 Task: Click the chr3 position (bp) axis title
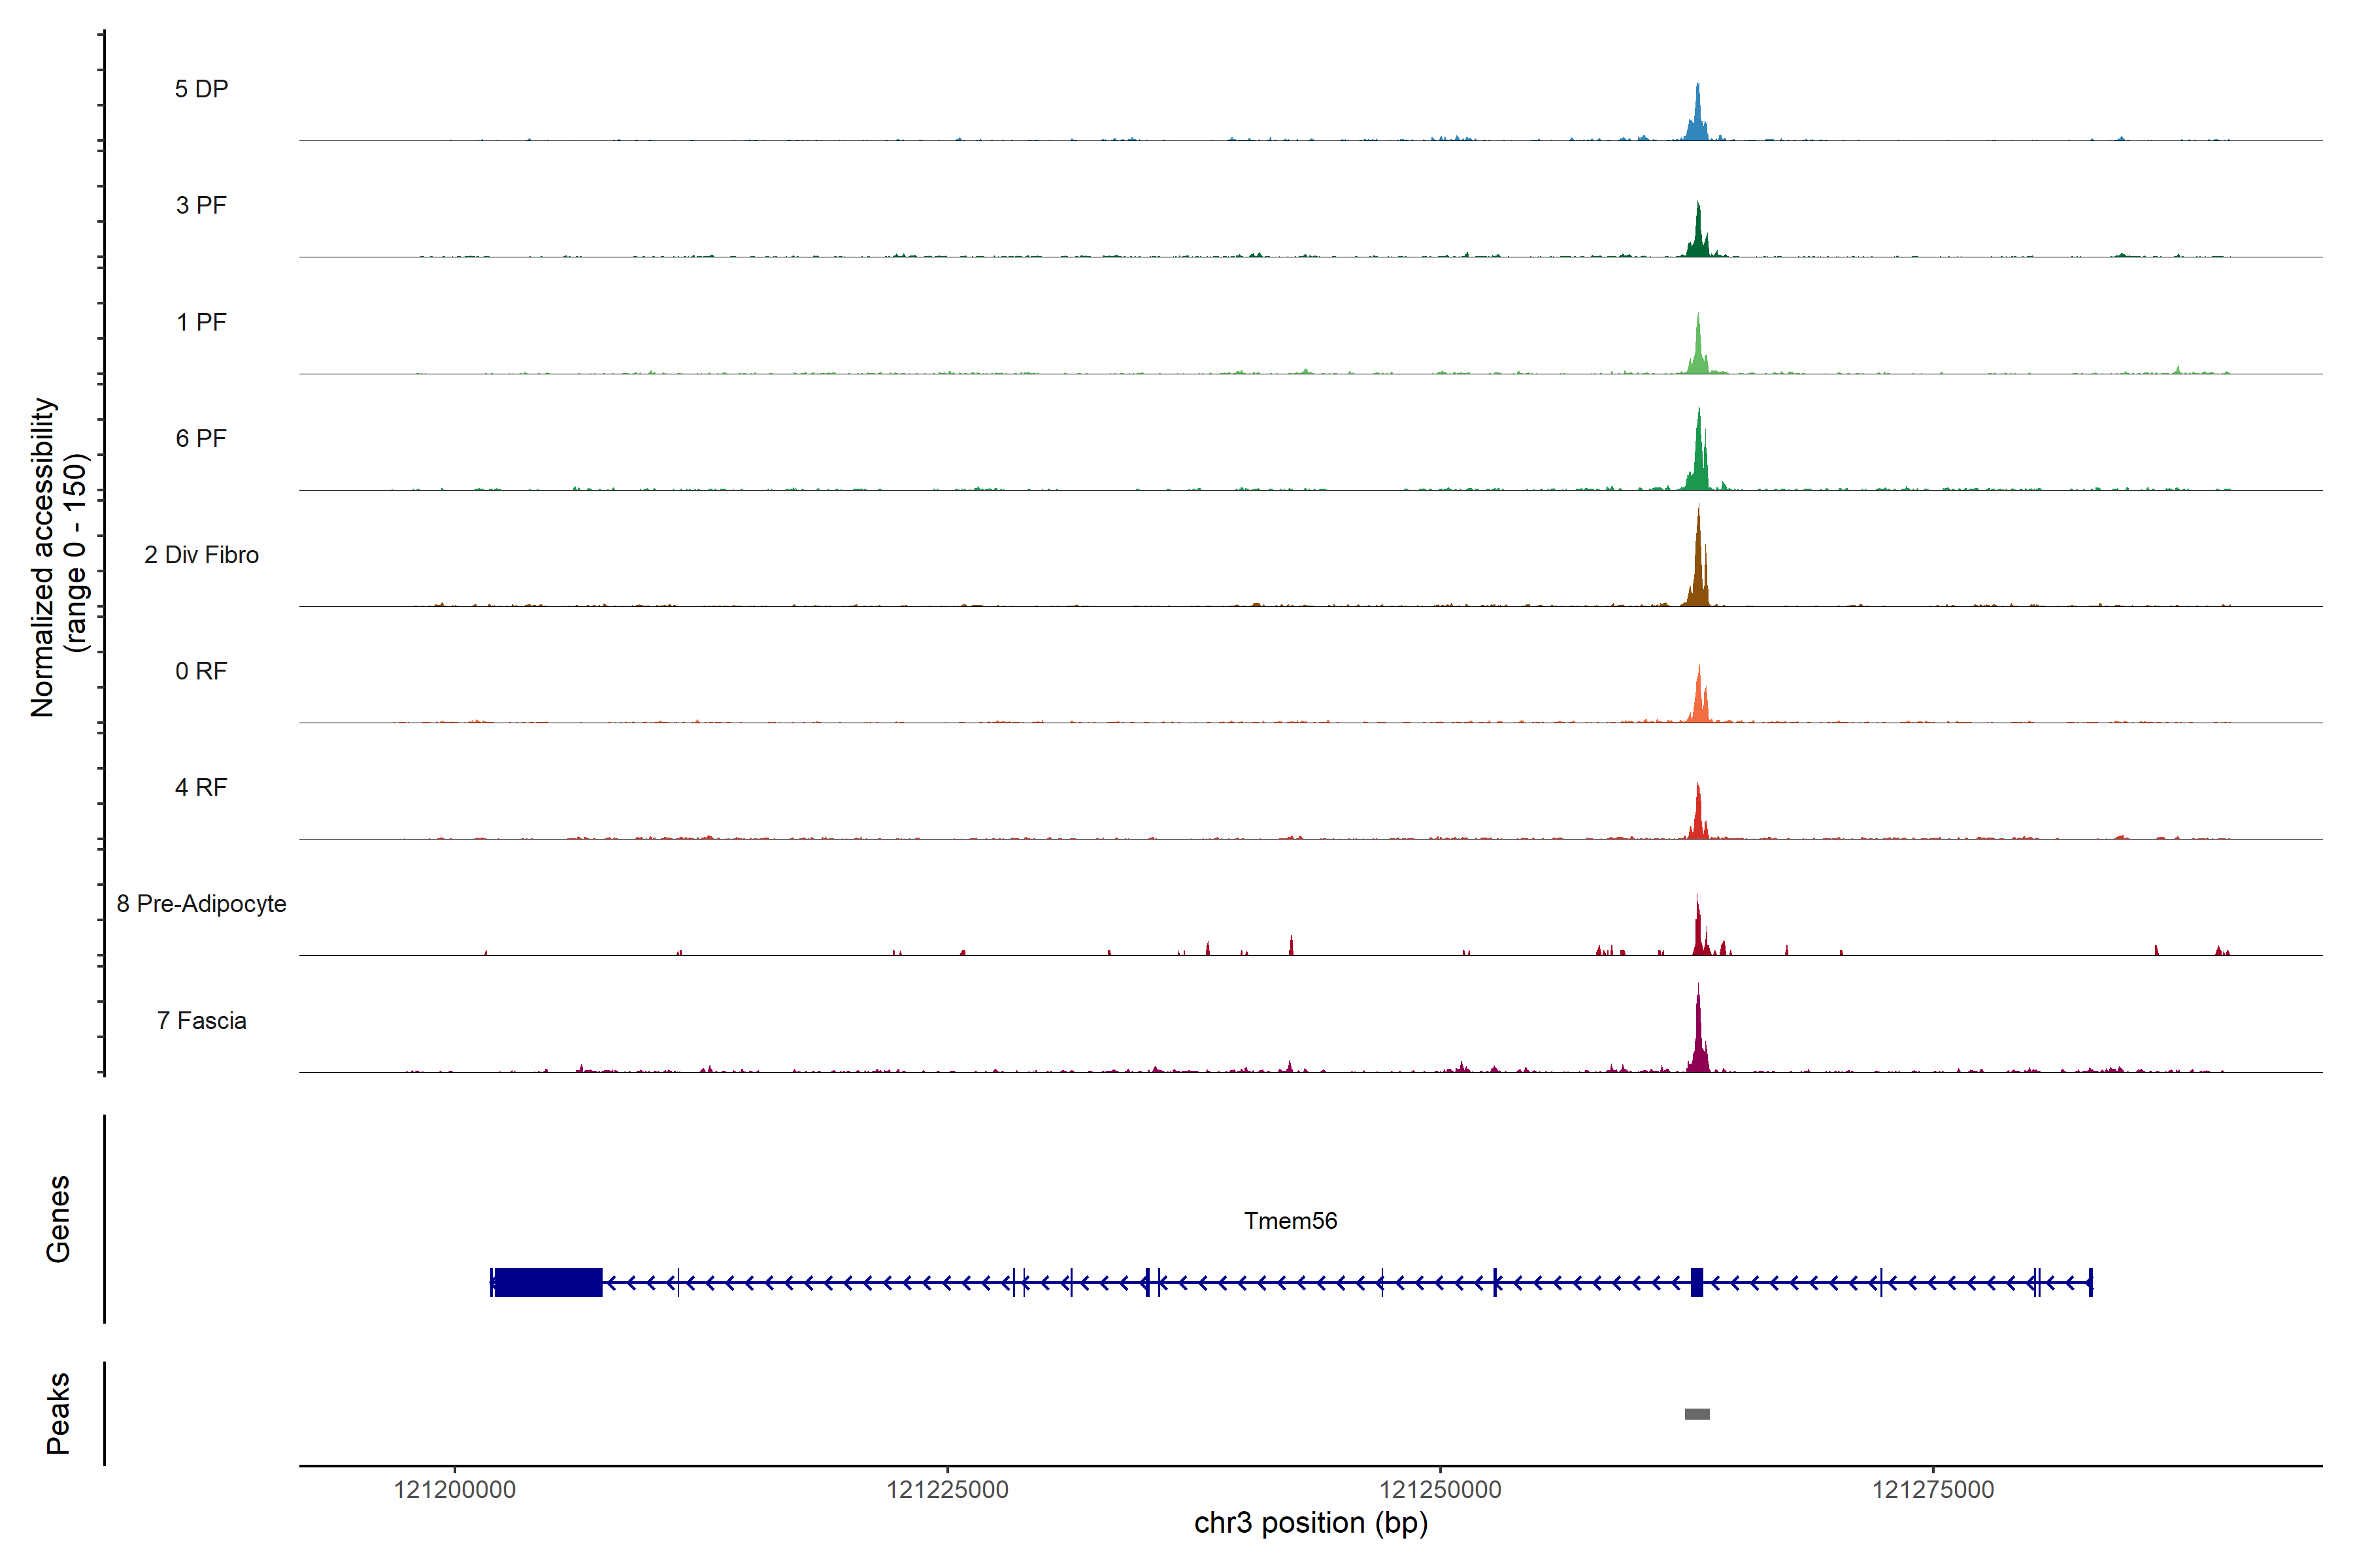(1310, 1523)
